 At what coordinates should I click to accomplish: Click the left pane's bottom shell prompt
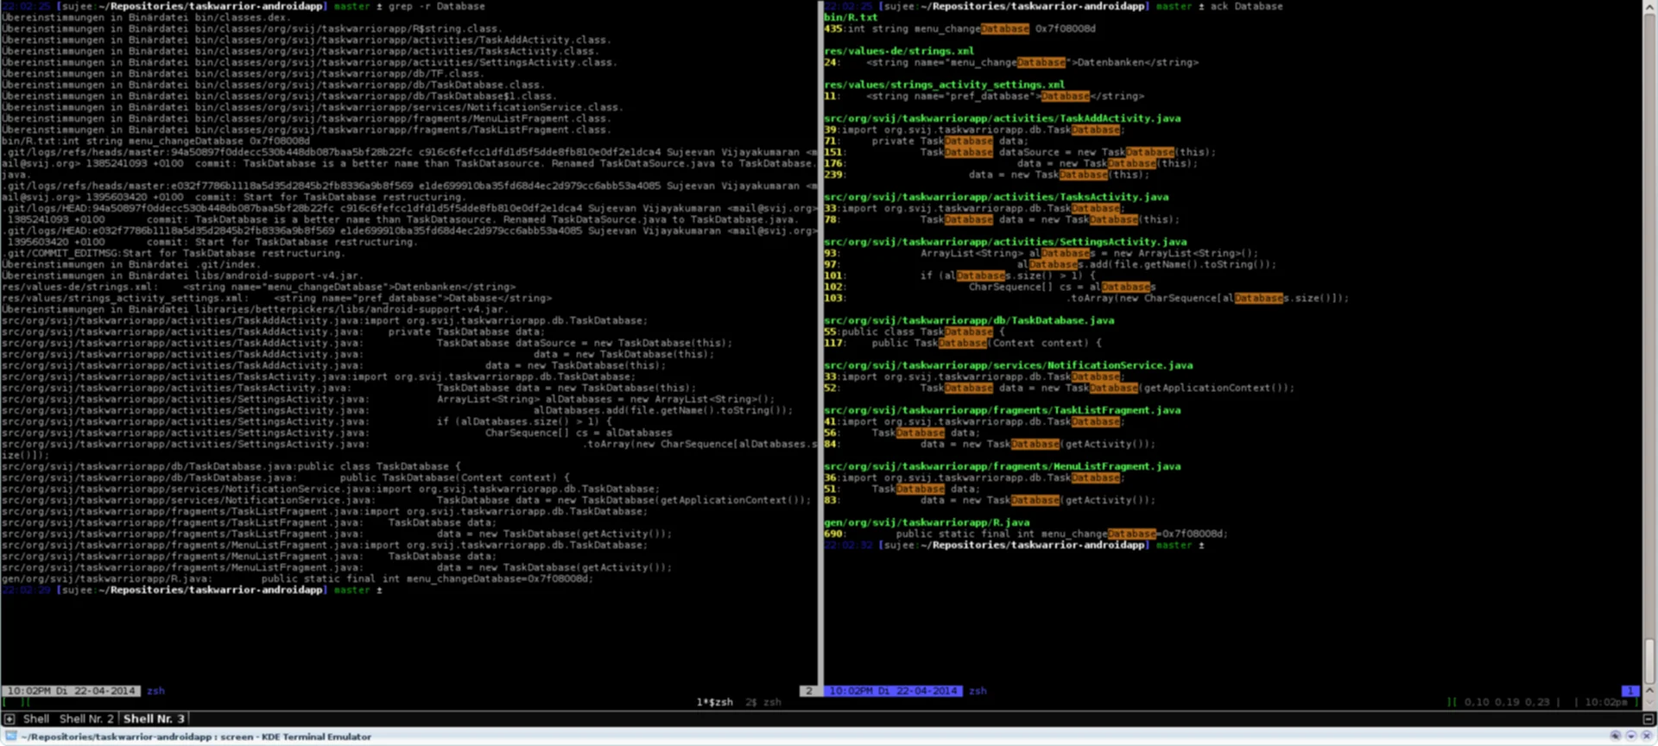tap(192, 590)
